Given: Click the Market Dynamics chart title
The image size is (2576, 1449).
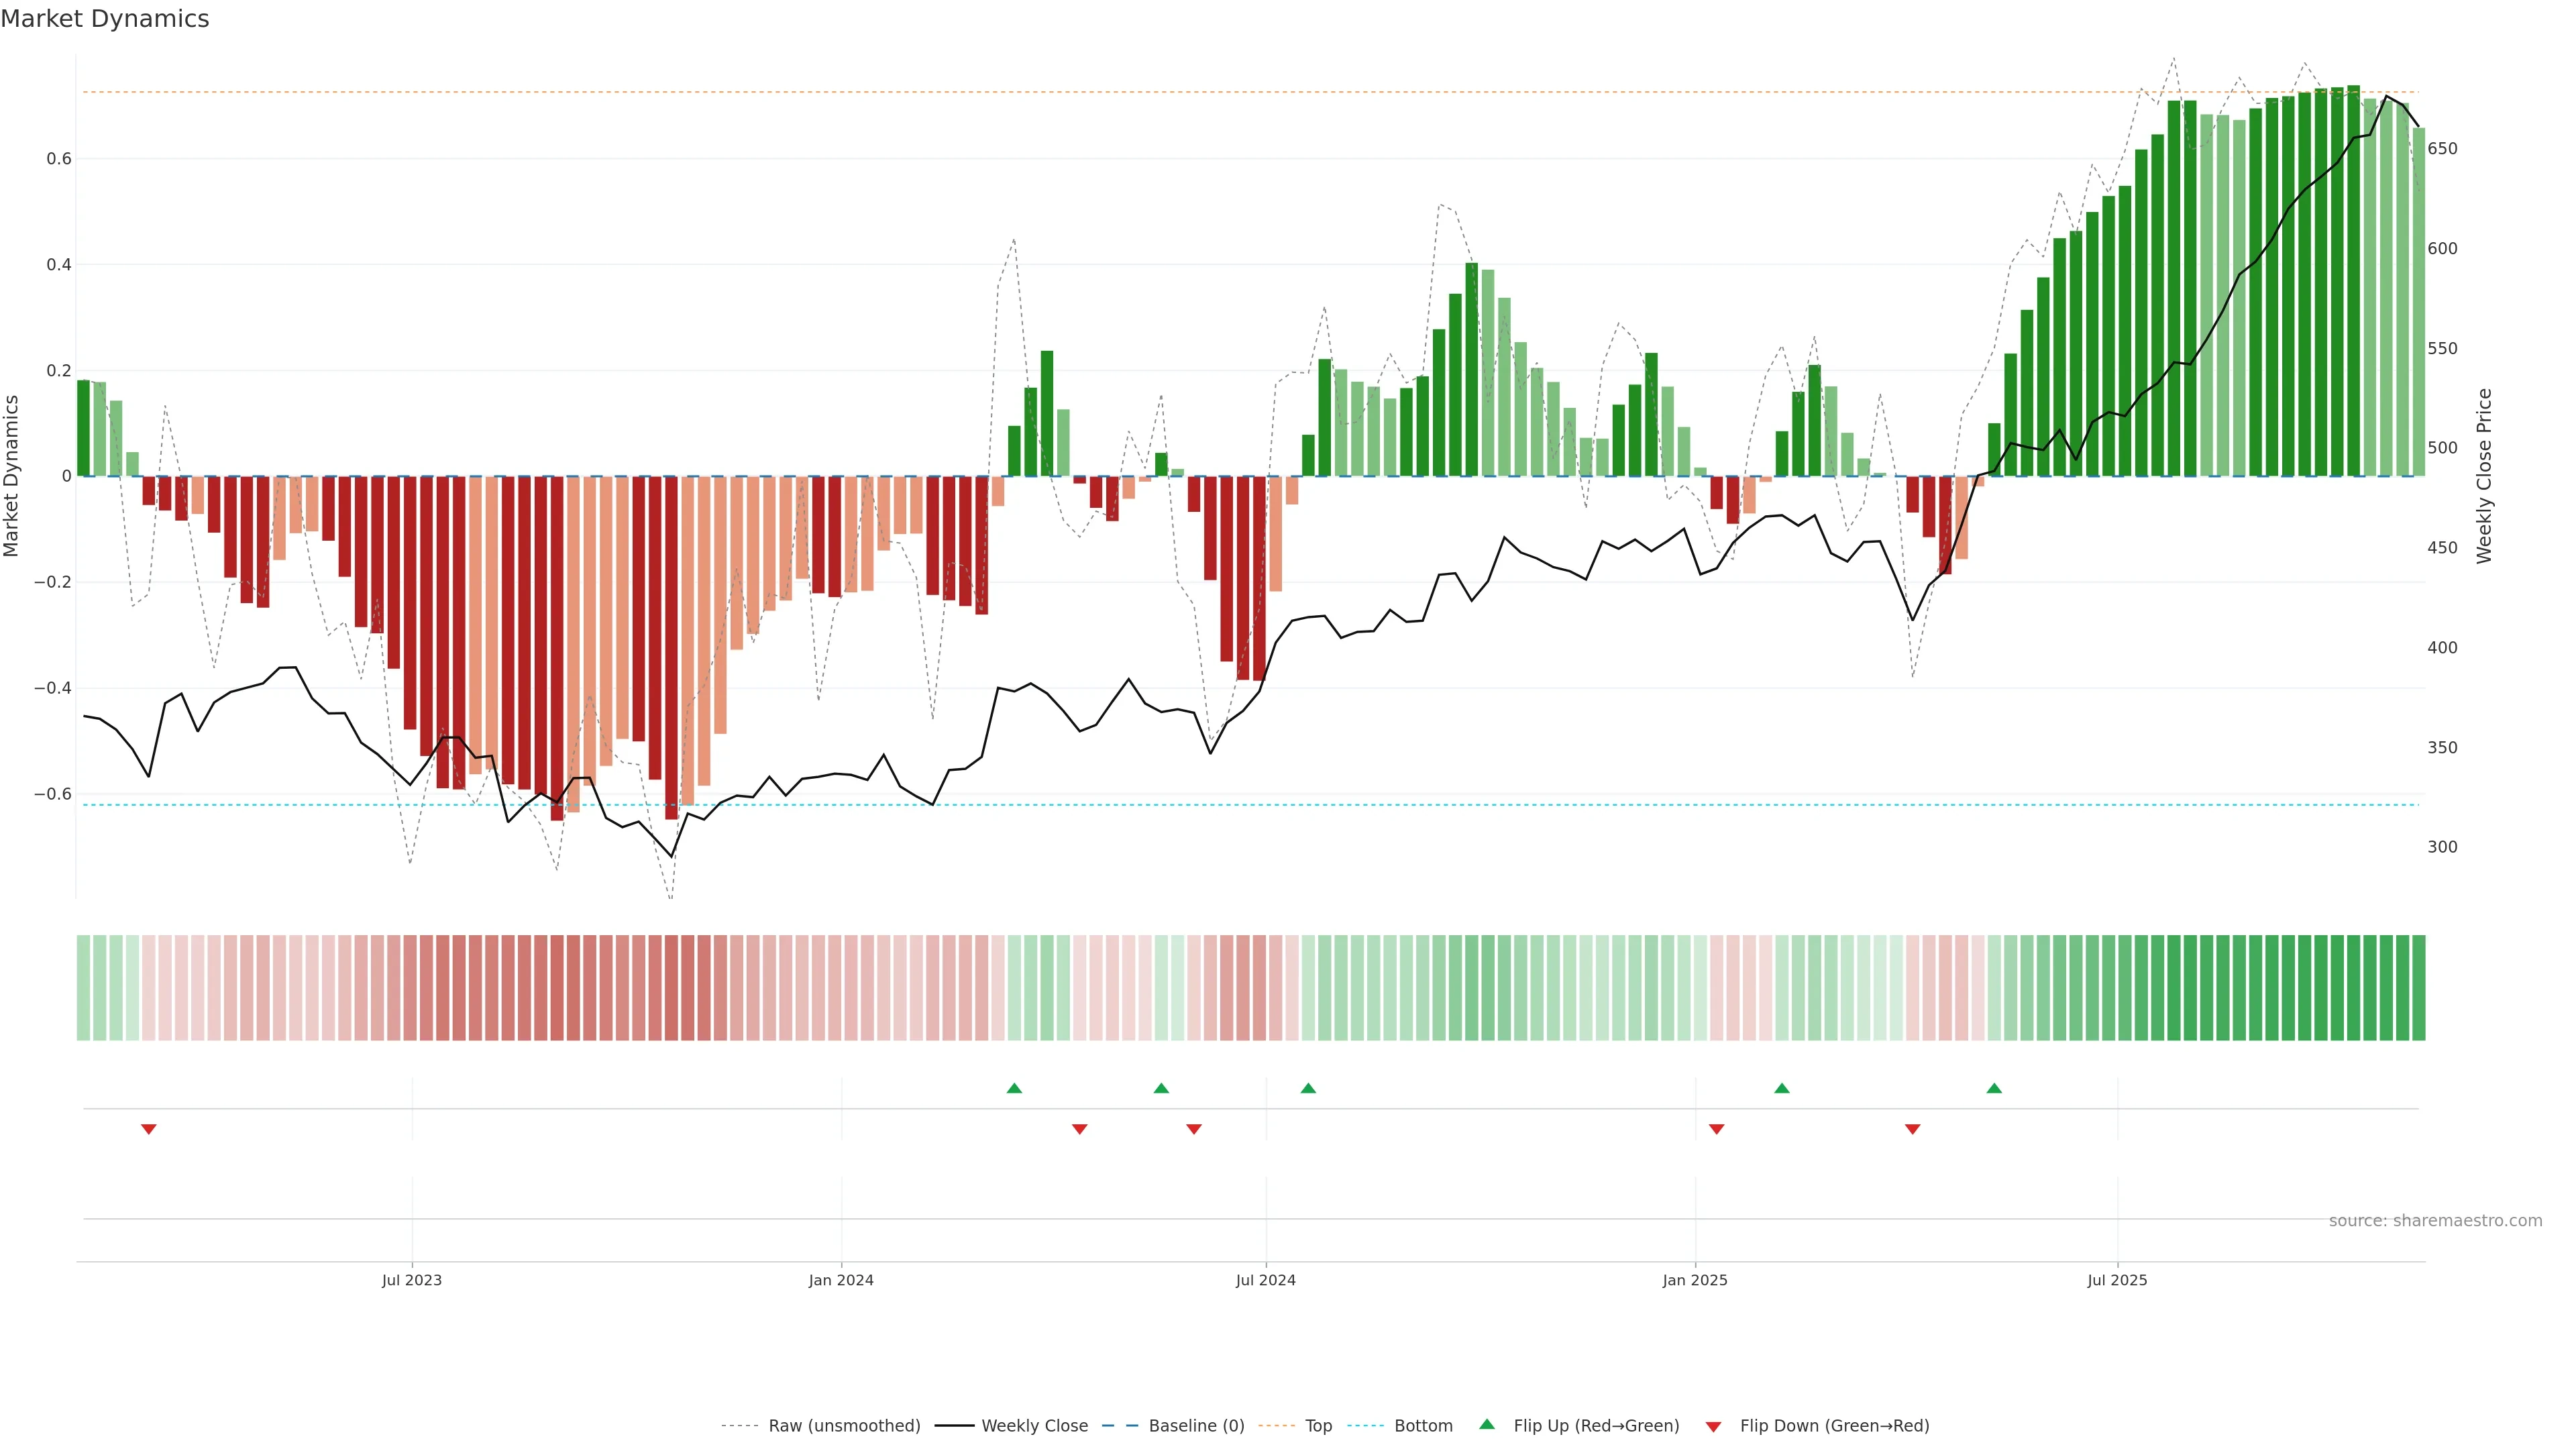Looking at the screenshot, I should click(x=105, y=19).
